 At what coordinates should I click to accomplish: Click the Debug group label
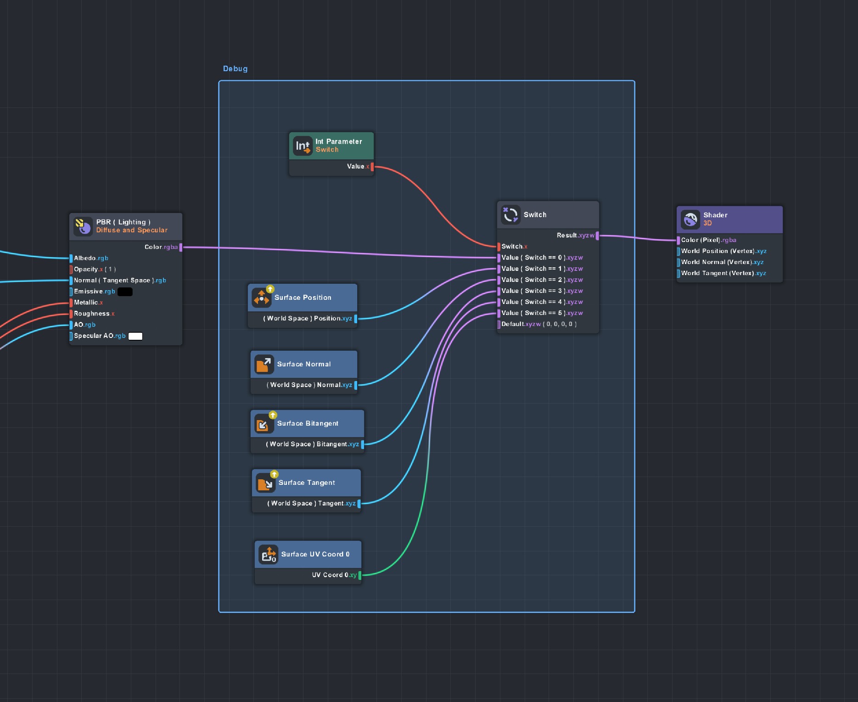[235, 69]
